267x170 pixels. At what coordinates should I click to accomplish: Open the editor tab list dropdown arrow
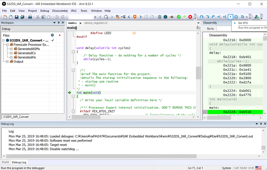[x=198, y=23]
